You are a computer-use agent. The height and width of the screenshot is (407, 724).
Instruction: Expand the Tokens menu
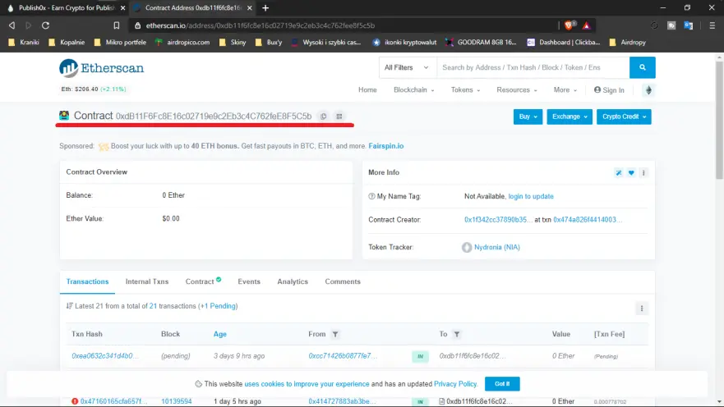465,90
